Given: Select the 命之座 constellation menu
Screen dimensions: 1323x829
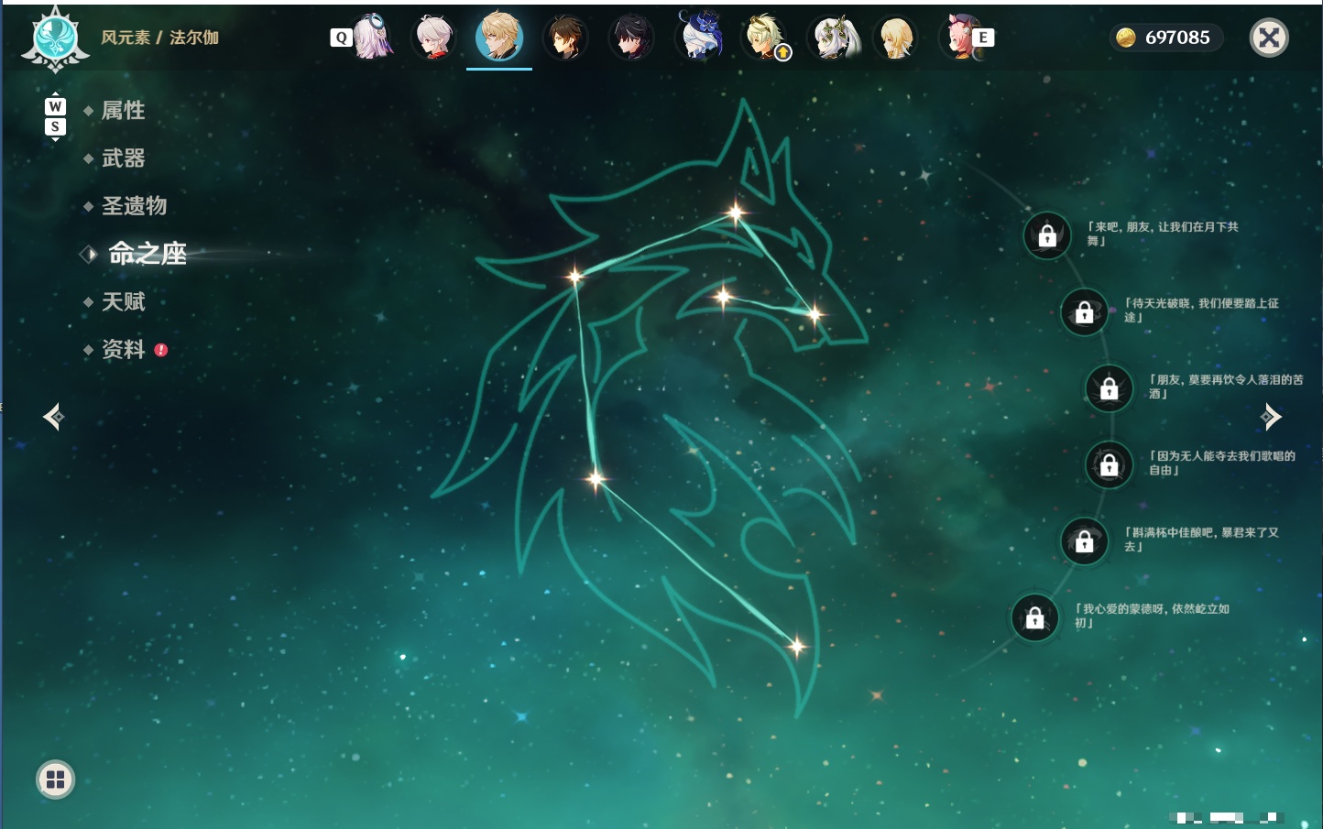Looking at the screenshot, I should 147,254.
